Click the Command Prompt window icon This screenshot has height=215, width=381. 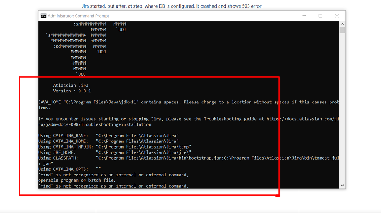coord(43,16)
